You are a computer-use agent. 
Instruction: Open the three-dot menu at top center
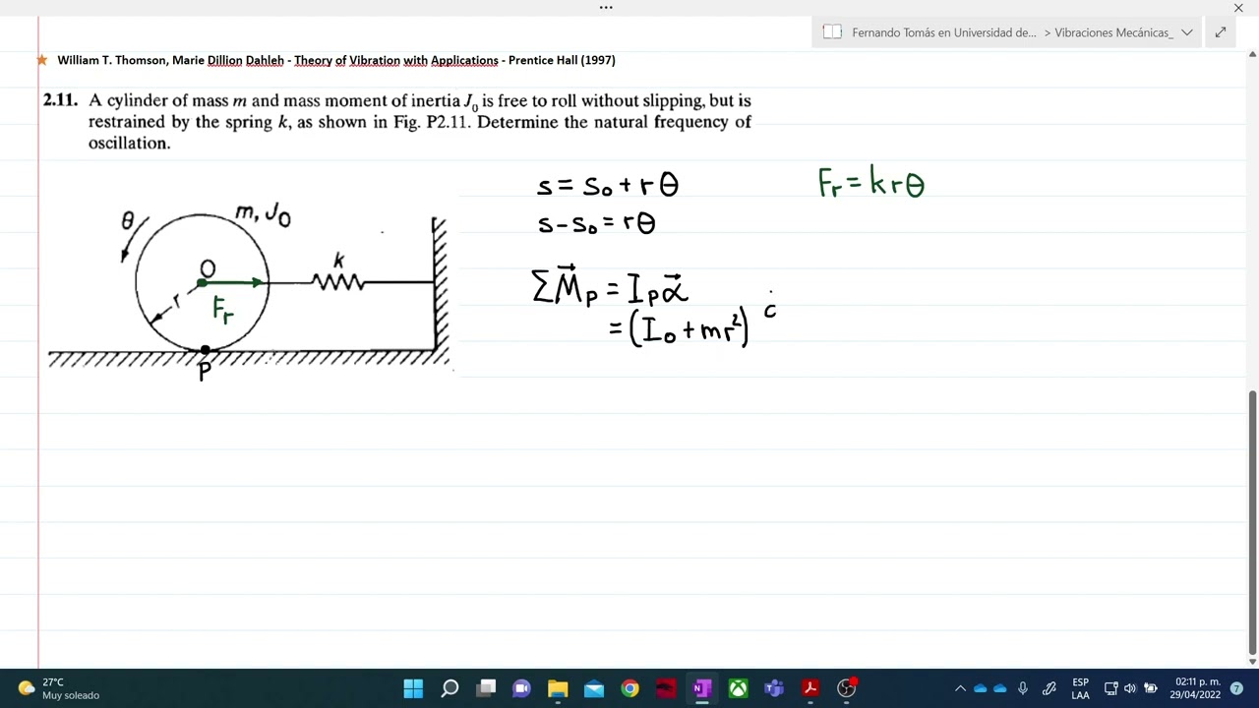click(x=606, y=7)
